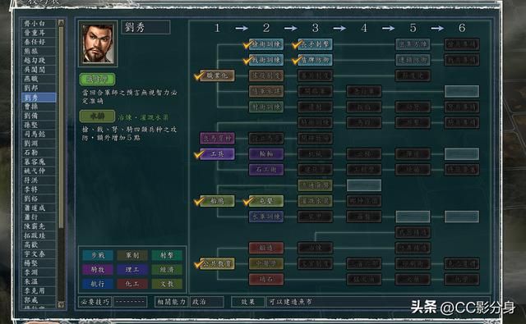Viewport: 526px width, 324px height.
Task: Select 劉備 in the ruler list
Action: coord(39,116)
